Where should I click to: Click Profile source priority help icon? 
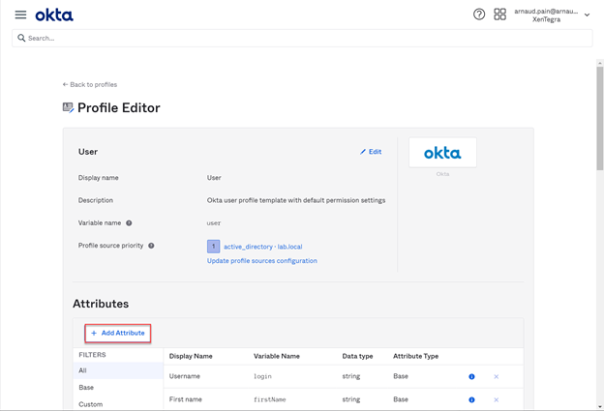[151, 246]
